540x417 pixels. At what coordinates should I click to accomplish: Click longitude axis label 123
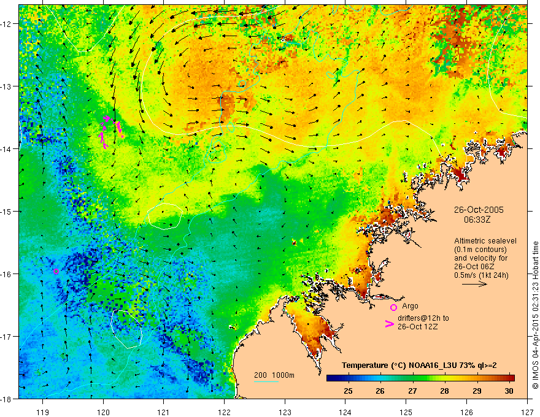click(285, 412)
